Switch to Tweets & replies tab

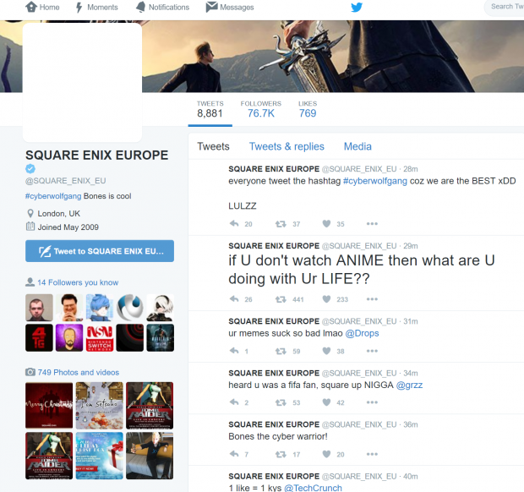pyautogui.click(x=287, y=146)
